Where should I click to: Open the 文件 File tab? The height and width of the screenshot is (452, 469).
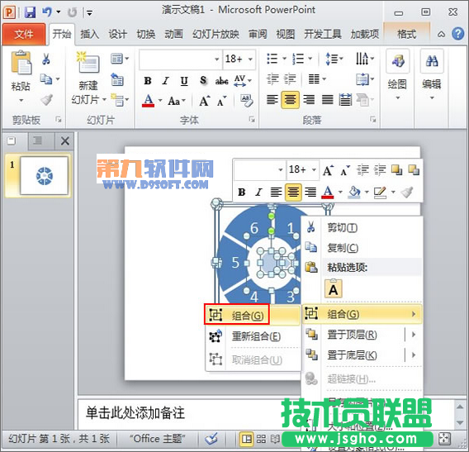click(x=24, y=35)
